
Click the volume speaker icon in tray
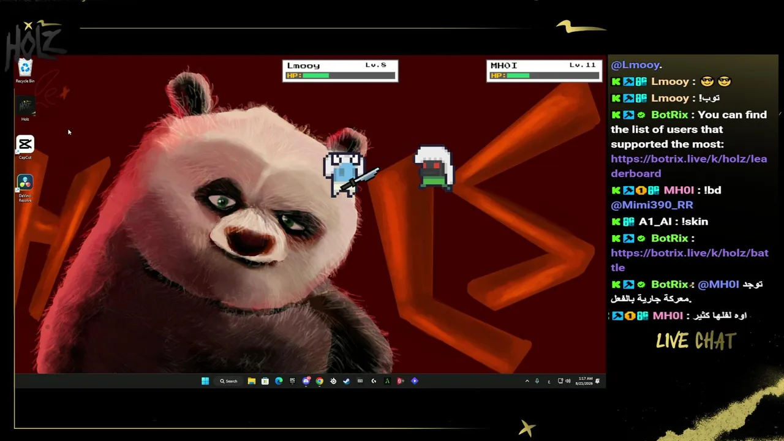click(568, 381)
